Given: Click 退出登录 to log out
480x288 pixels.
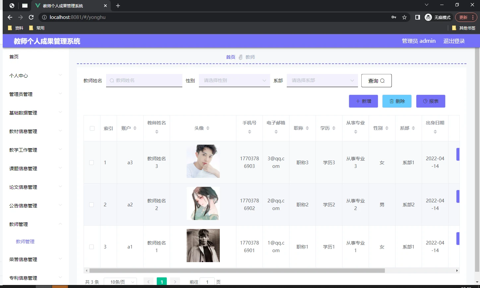Looking at the screenshot, I should (454, 41).
